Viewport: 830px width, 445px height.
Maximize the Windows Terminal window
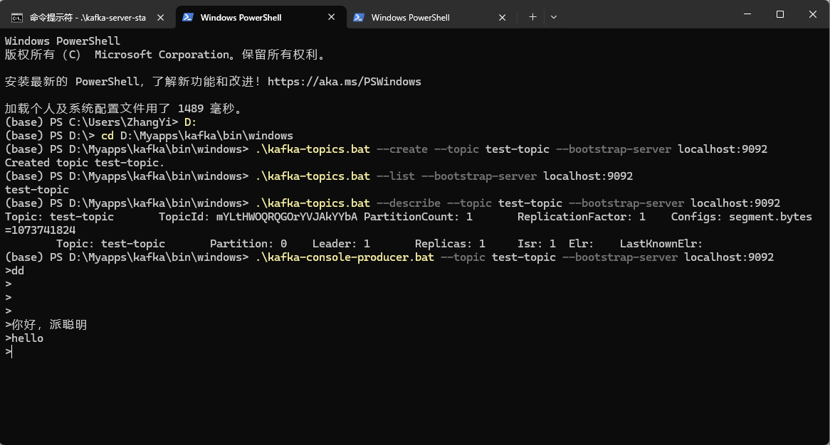click(x=779, y=14)
